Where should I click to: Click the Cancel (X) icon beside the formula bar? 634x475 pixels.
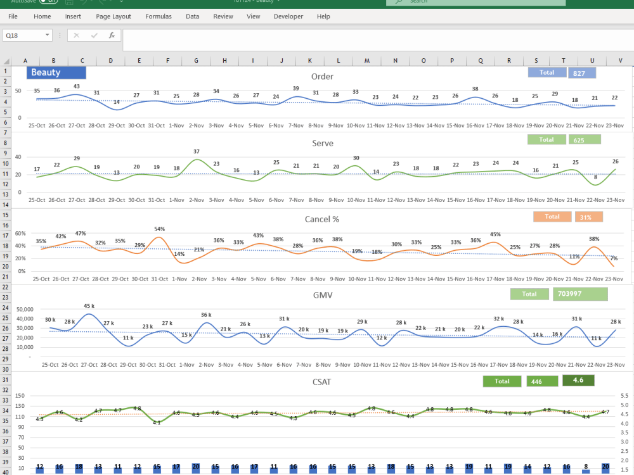tap(77, 35)
